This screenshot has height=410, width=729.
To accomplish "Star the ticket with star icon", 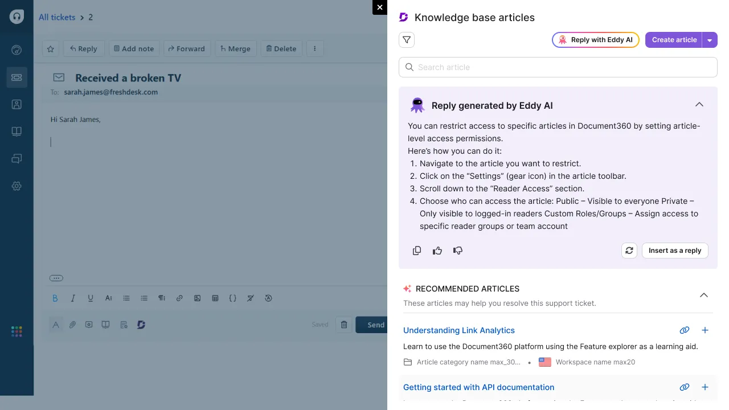I will coord(51,49).
